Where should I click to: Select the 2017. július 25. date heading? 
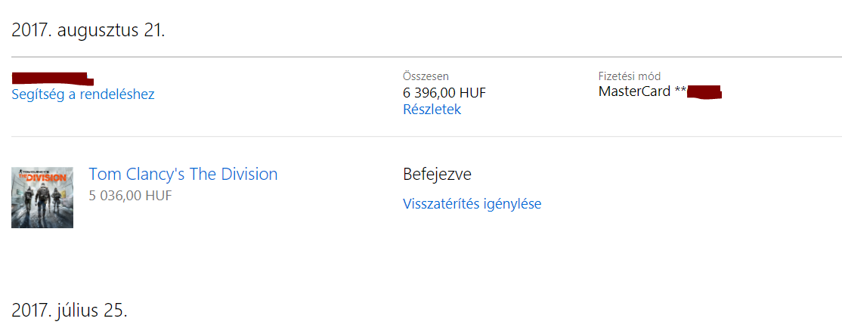pos(70,310)
